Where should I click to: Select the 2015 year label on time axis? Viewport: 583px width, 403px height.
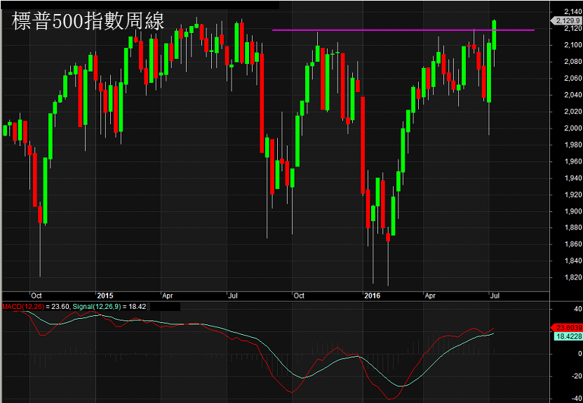click(105, 296)
